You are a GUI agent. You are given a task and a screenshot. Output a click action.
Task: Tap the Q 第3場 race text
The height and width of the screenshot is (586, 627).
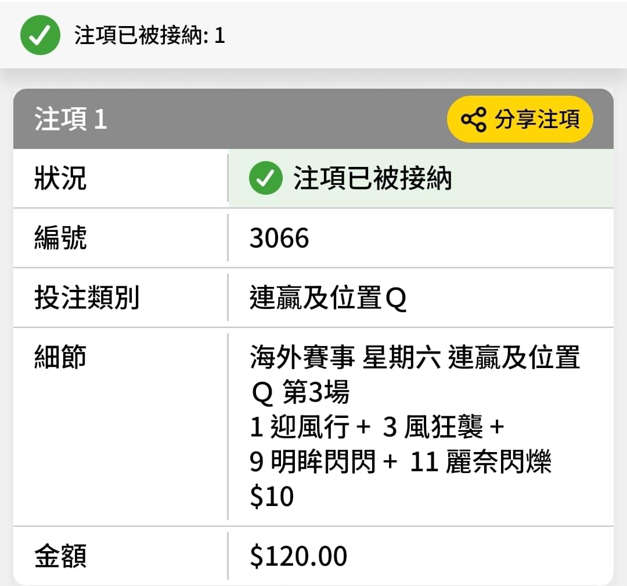pos(300,392)
